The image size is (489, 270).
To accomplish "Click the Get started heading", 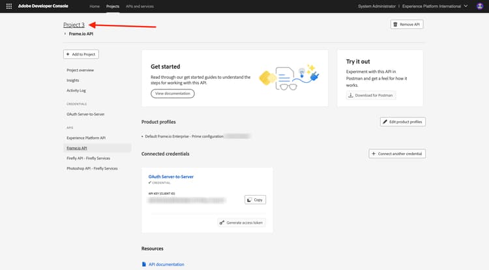I will (x=166, y=67).
